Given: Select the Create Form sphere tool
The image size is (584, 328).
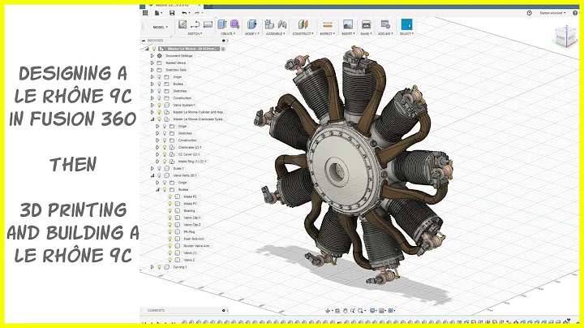Looking at the screenshot, I should coord(234,24).
